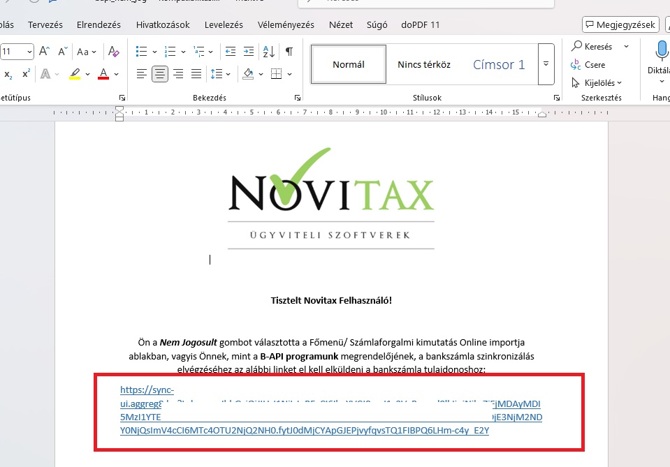The image size is (670, 467).
Task: Click the bulleted list icon
Action: click(x=142, y=52)
